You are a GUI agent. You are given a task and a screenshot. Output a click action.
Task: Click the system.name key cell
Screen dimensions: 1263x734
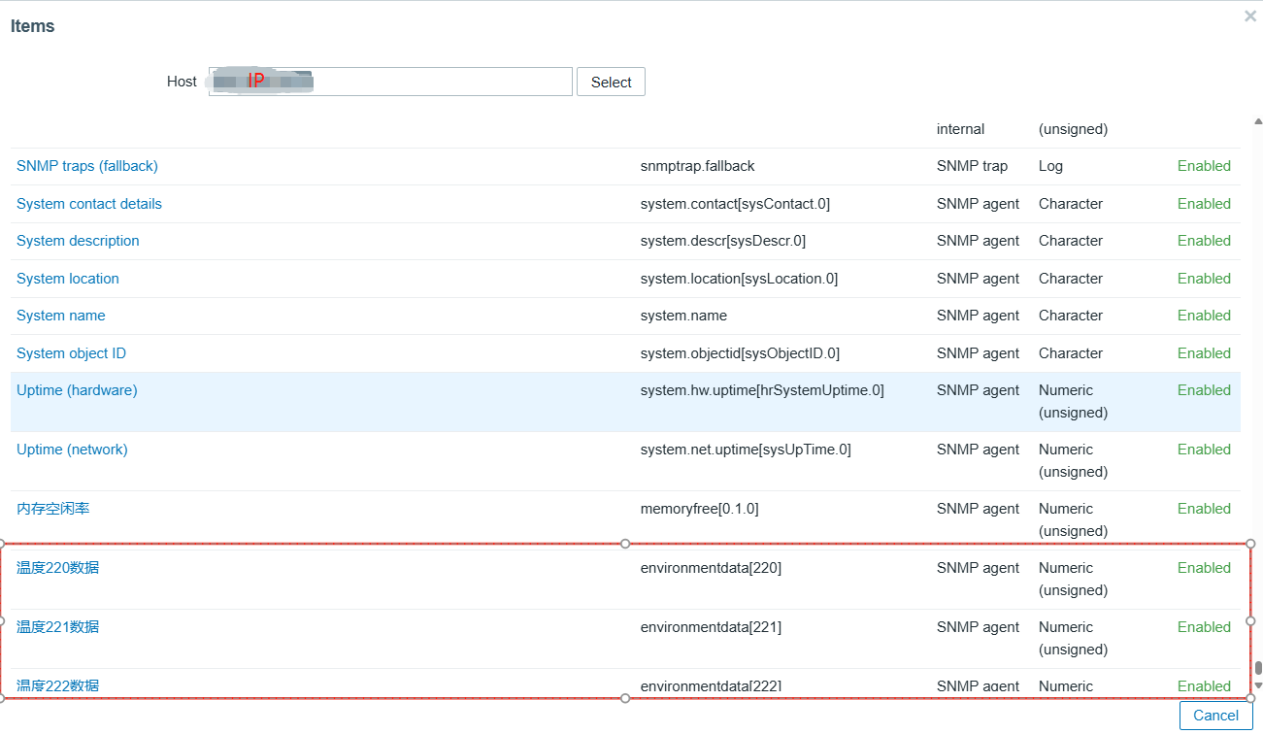(x=683, y=316)
